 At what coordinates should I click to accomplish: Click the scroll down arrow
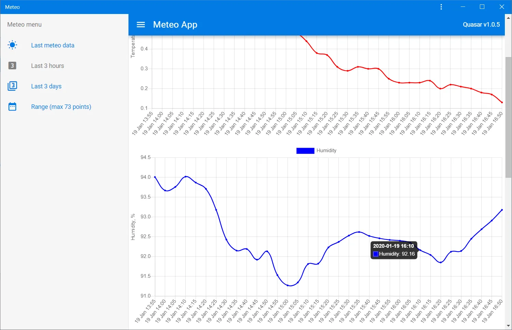point(508,326)
